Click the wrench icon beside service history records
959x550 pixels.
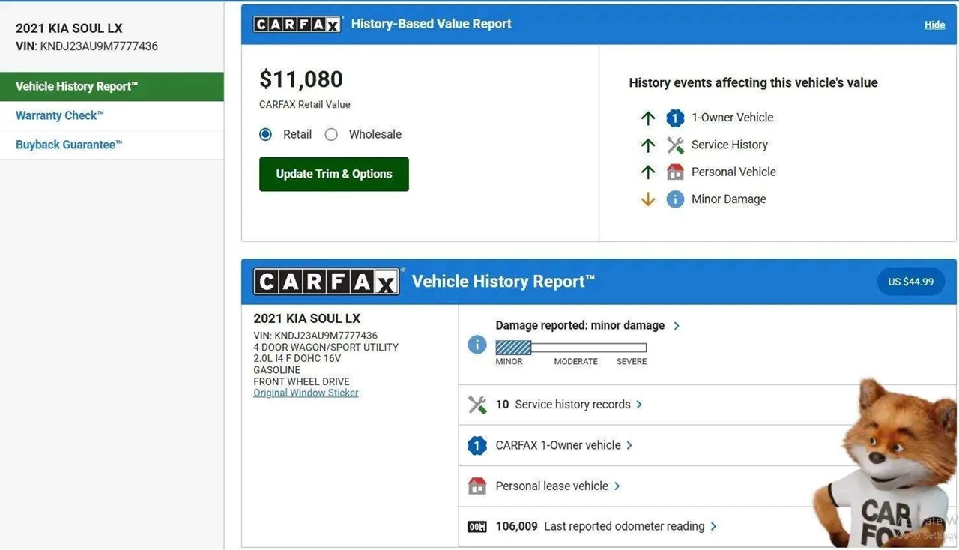477,405
